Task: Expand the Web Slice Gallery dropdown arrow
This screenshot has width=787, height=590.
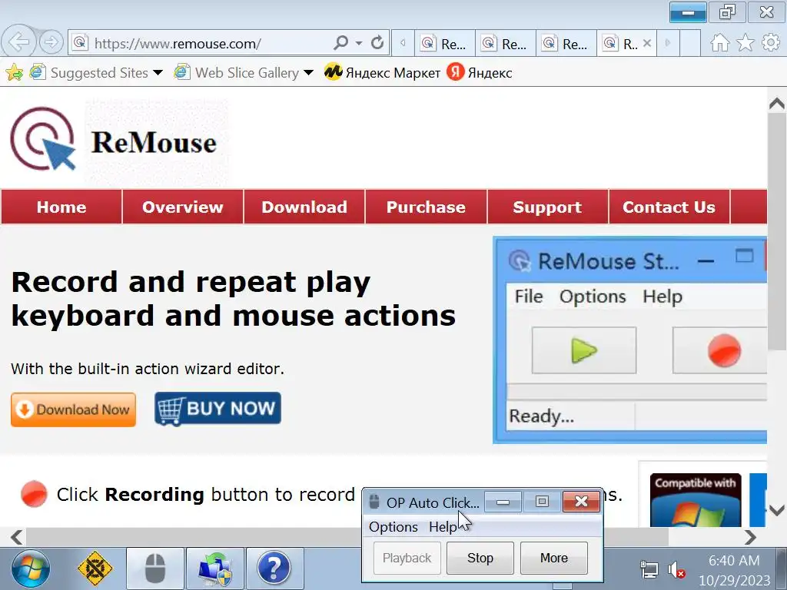Action: (309, 73)
